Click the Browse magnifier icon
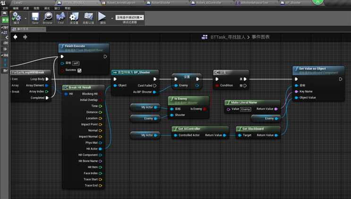 coord(48,17)
